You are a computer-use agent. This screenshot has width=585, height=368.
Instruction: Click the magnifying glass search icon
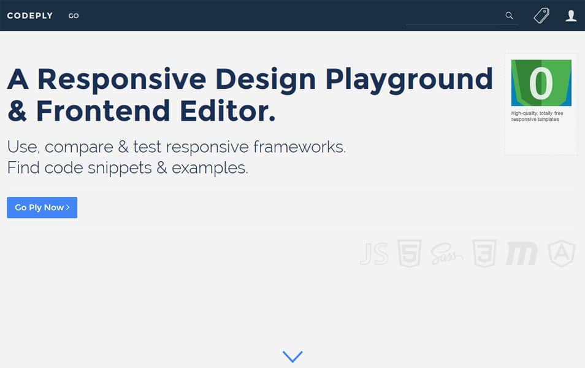click(509, 16)
